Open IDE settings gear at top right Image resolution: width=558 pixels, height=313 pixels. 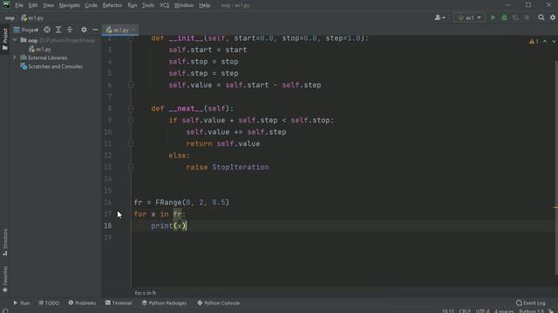[x=553, y=17]
